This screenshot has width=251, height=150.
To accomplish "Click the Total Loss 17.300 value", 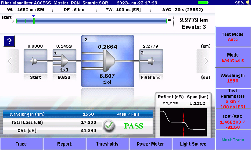I will tap(88, 122).
